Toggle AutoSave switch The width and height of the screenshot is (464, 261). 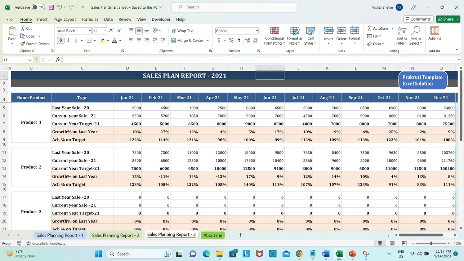pos(38,7)
